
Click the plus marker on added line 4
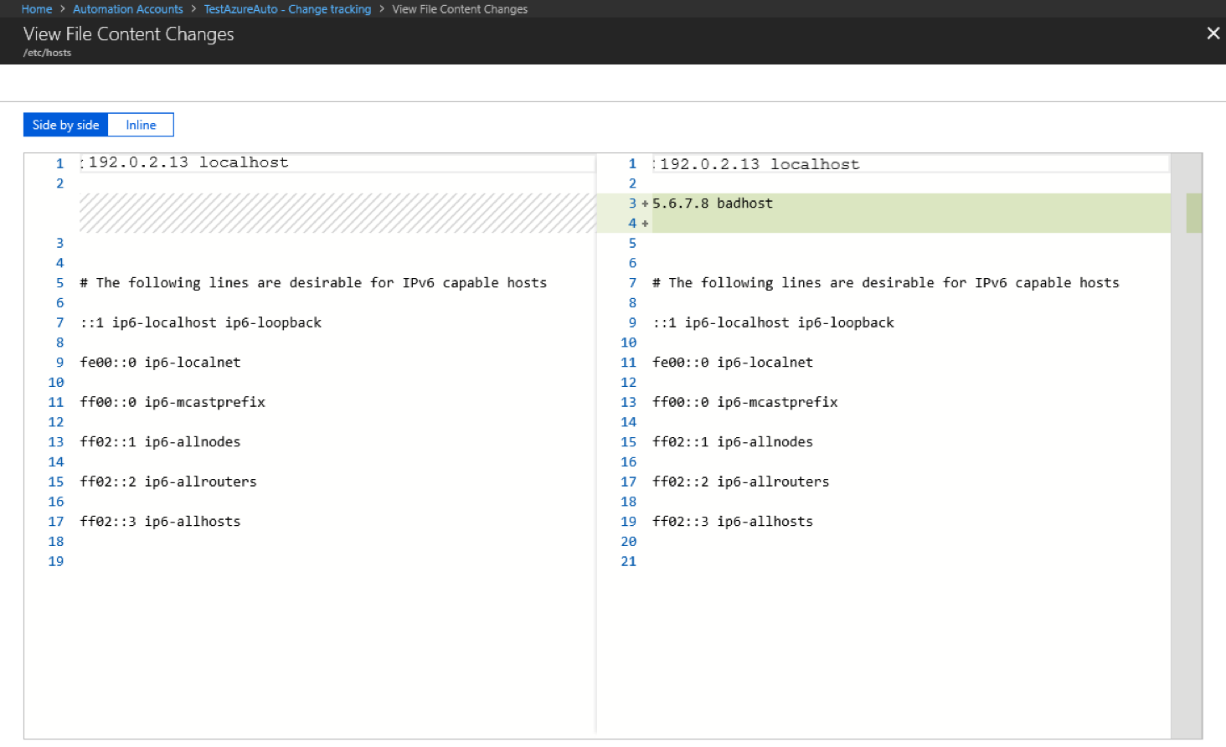click(x=644, y=223)
